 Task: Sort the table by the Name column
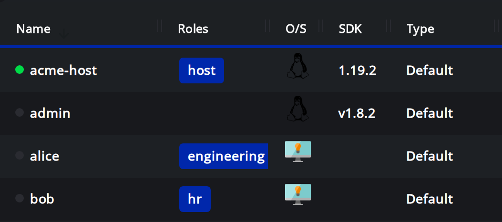33,29
